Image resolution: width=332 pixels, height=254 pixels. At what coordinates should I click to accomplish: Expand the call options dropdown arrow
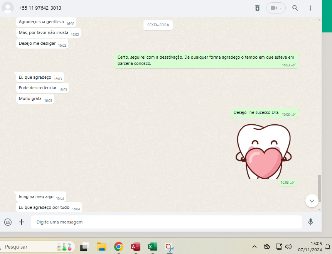coord(281,8)
